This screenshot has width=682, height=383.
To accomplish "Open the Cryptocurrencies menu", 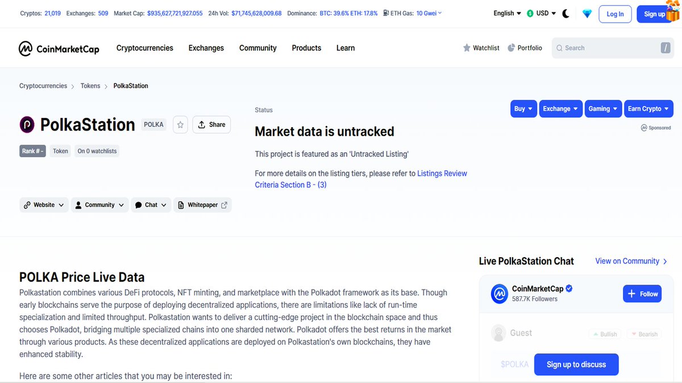I will coord(145,48).
